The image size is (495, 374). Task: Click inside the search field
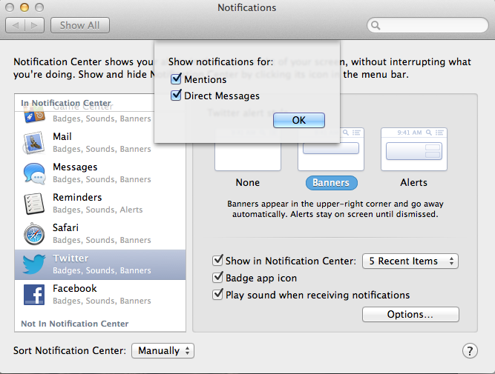427,25
